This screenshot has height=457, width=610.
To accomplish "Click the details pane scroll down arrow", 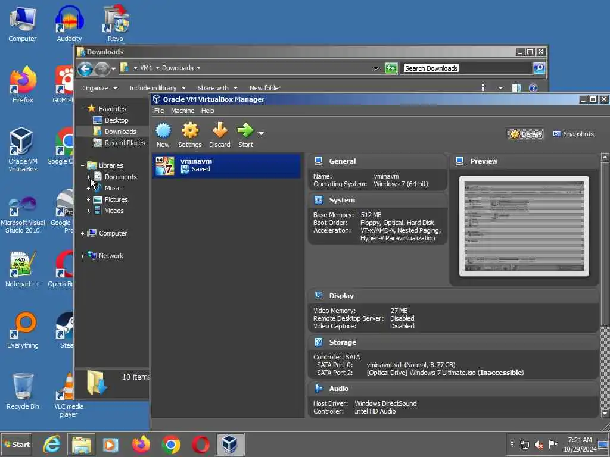I will click(605, 414).
